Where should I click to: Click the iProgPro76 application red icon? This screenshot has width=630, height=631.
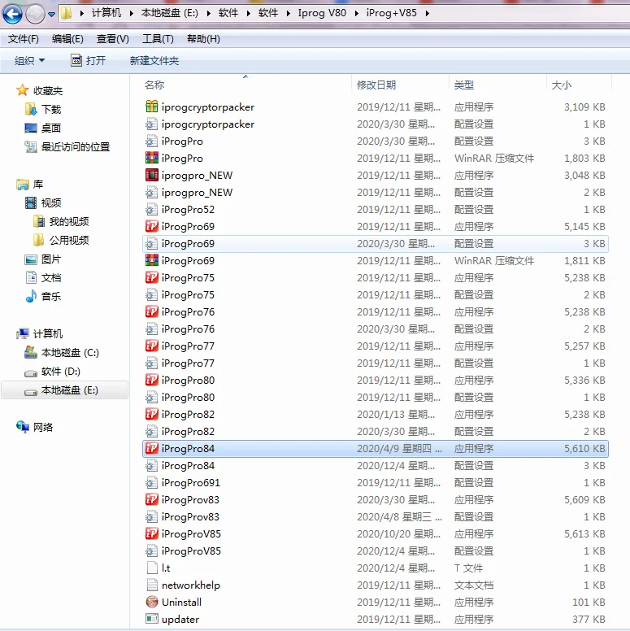point(152,311)
